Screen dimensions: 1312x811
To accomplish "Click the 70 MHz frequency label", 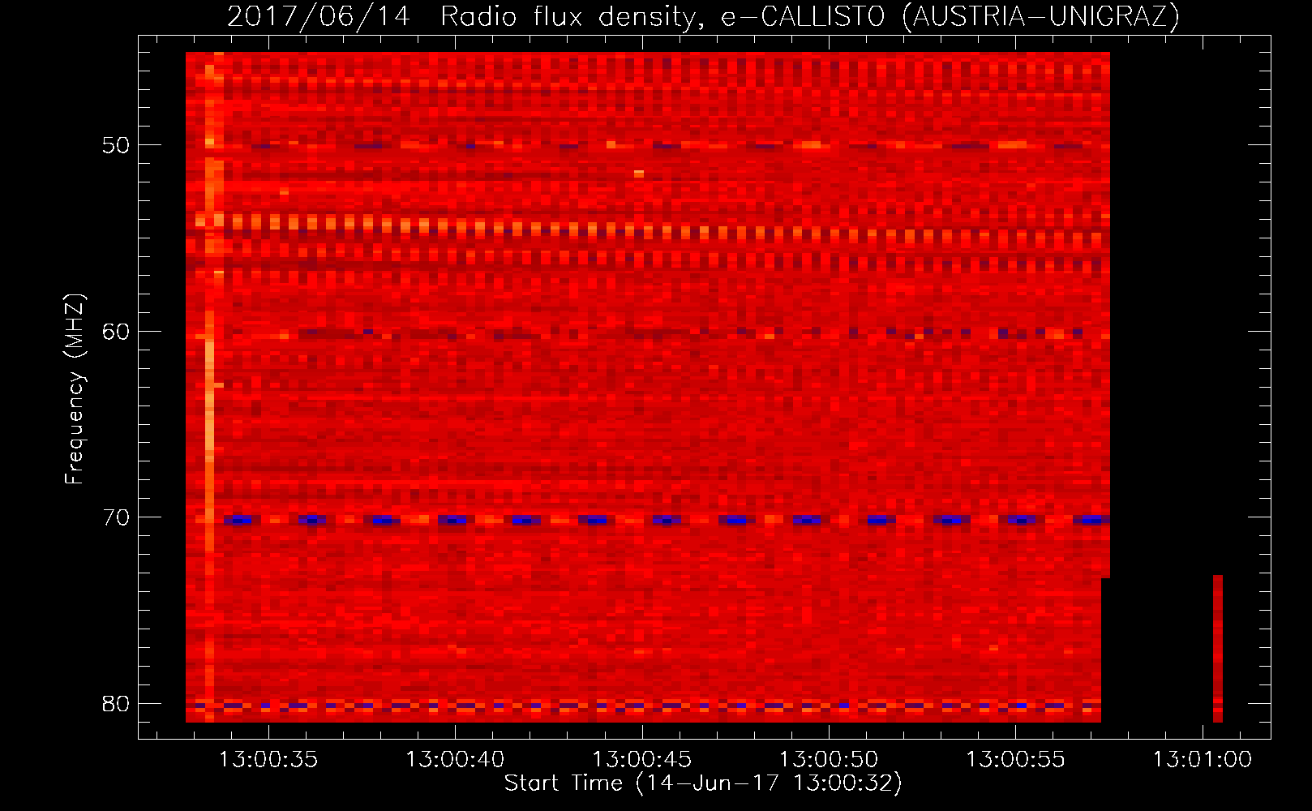I will click(x=115, y=517).
